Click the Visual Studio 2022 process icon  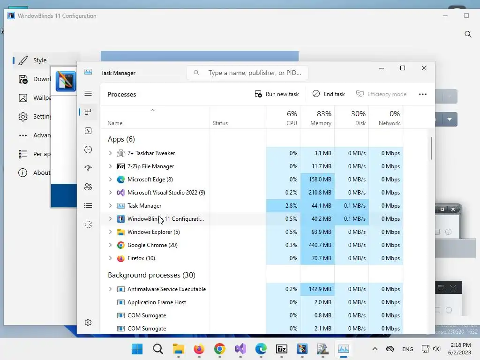pos(121,193)
